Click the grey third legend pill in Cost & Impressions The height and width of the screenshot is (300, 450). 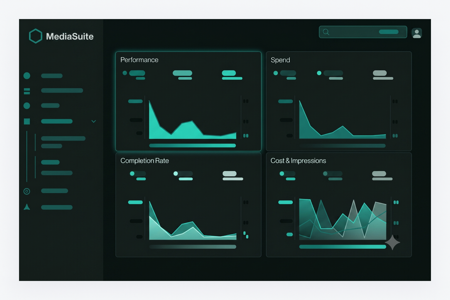tap(379, 173)
